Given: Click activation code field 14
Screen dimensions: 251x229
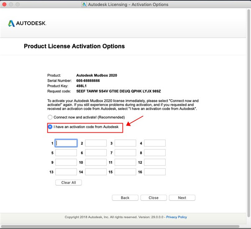Looking at the screenshot, I should coord(96,172).
